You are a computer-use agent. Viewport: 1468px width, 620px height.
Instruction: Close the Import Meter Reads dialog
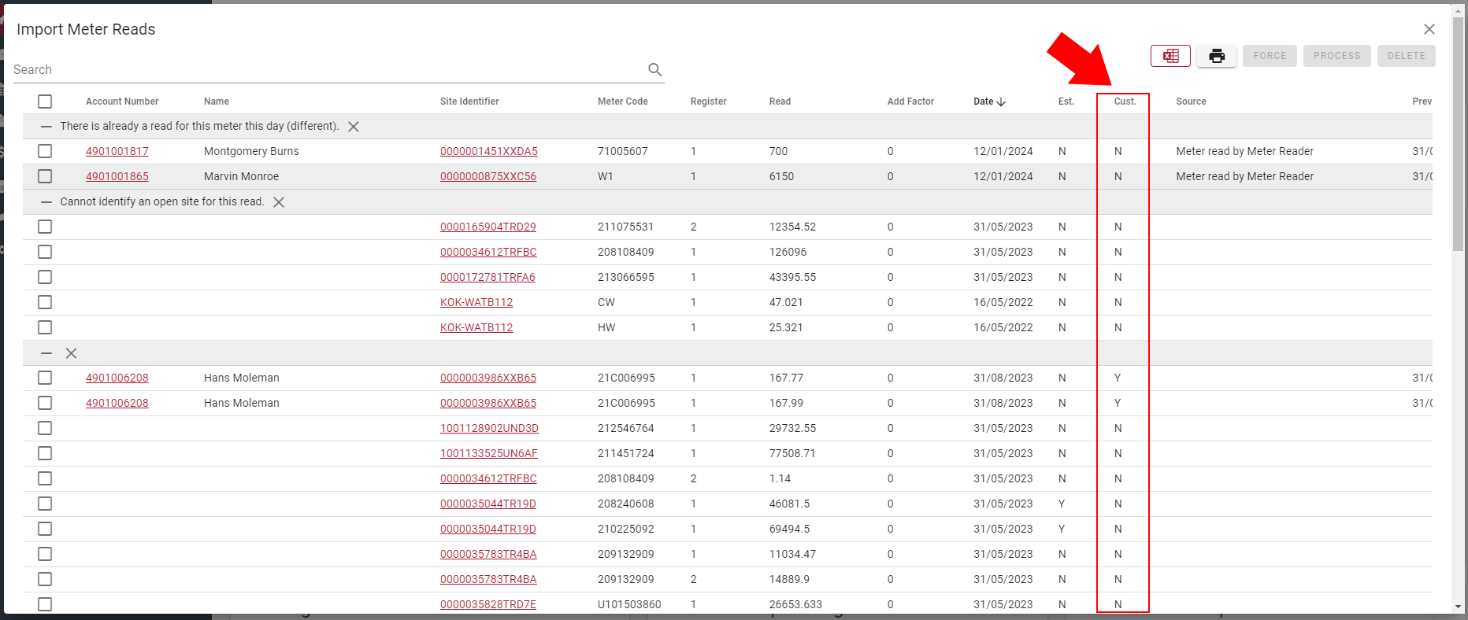click(x=1429, y=29)
